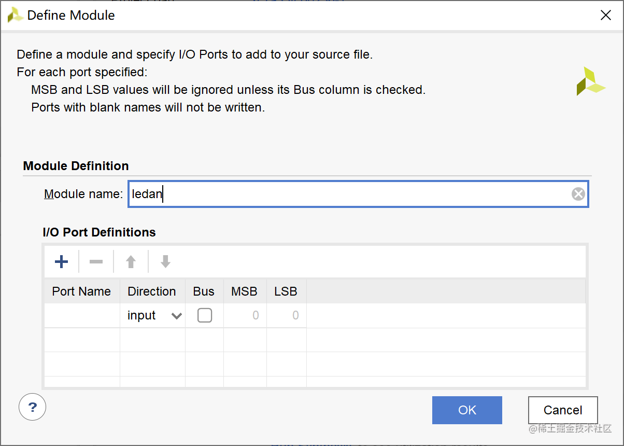Click the MSB value cell
The width and height of the screenshot is (624, 446).
(x=245, y=315)
